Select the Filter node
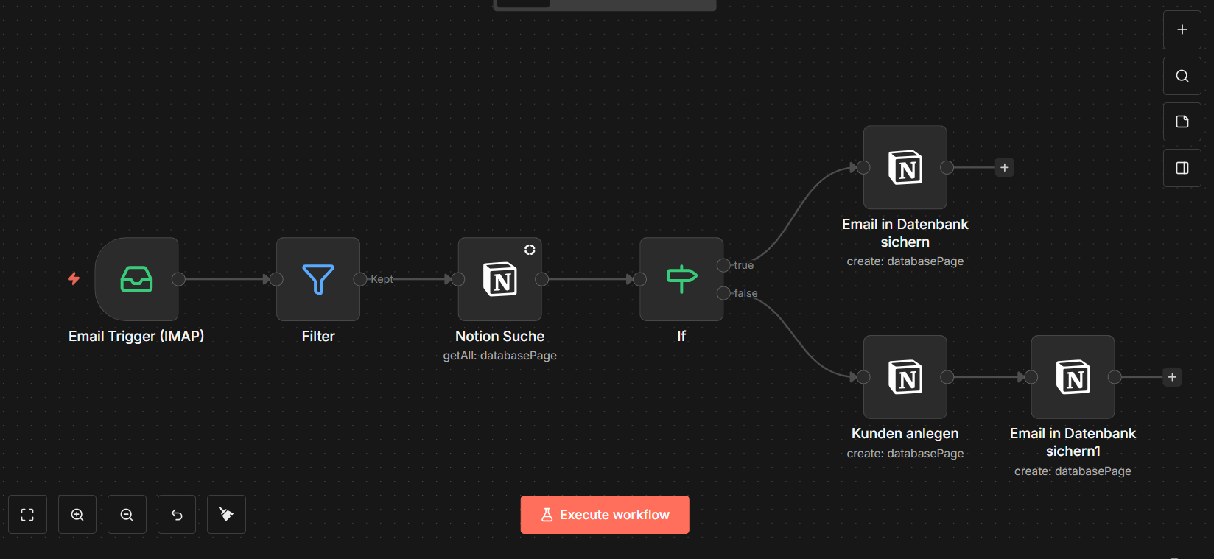 coord(318,279)
